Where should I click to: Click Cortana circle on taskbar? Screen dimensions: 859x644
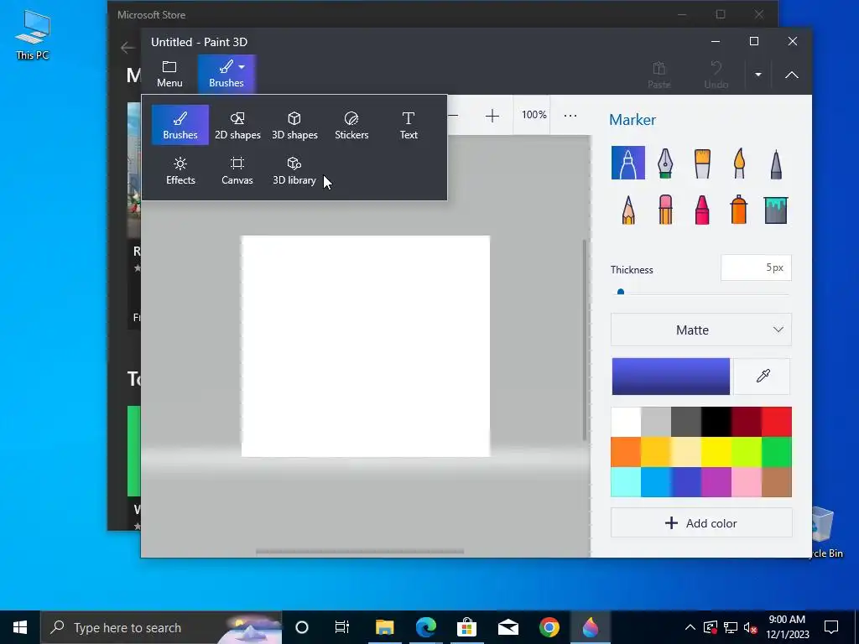302,627
